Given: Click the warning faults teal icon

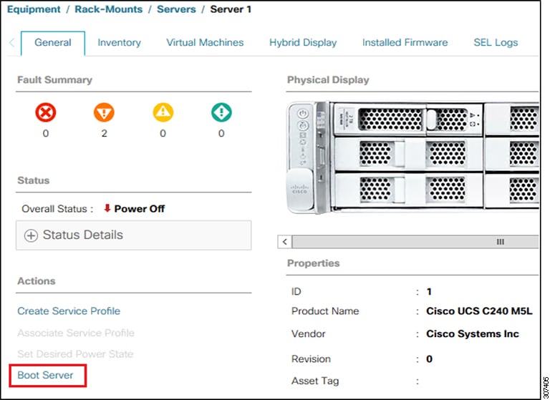Looking at the screenshot, I should point(221,112).
